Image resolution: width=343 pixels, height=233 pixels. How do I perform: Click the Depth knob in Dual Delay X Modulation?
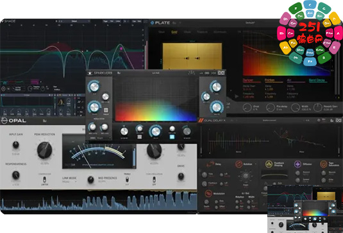point(206,202)
